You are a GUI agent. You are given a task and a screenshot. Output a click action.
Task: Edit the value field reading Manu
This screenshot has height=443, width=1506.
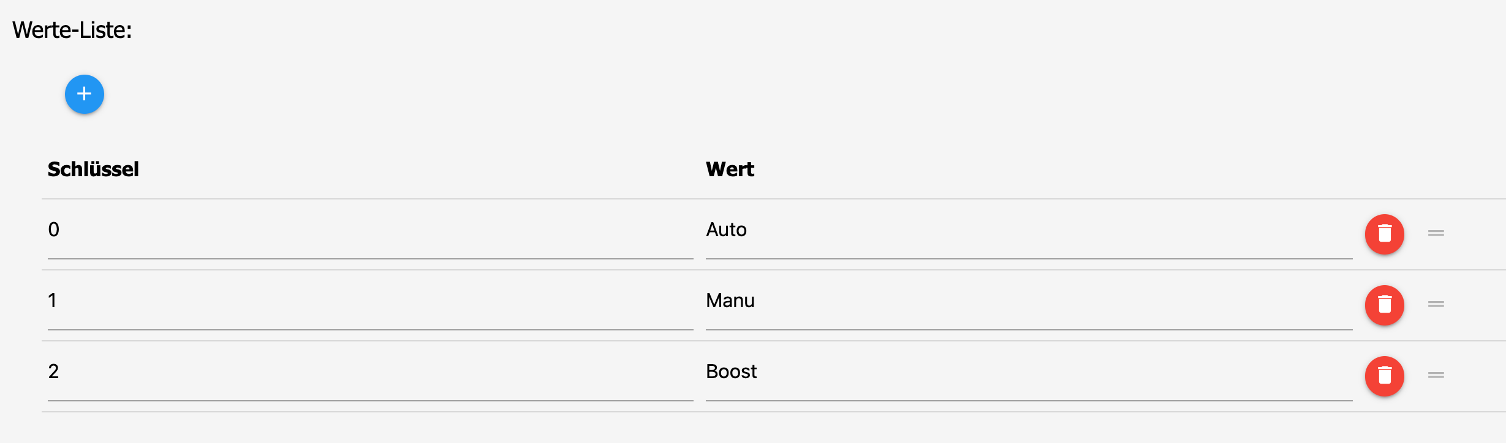coord(1028,301)
